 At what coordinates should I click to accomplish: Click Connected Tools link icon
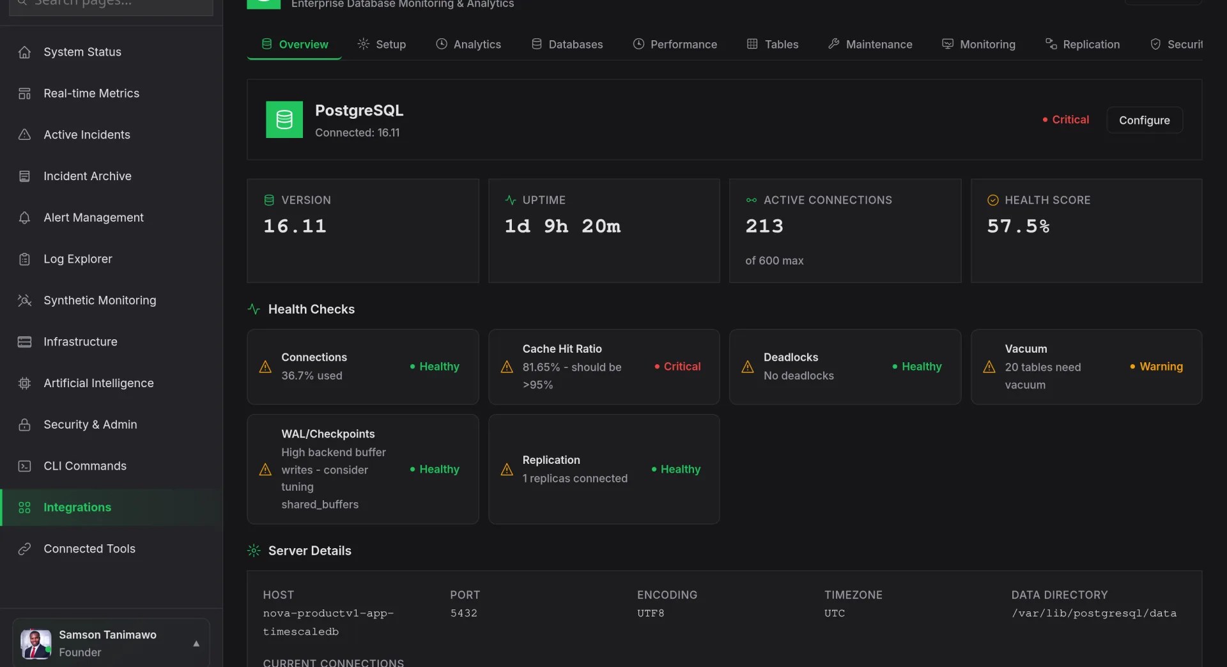click(24, 549)
